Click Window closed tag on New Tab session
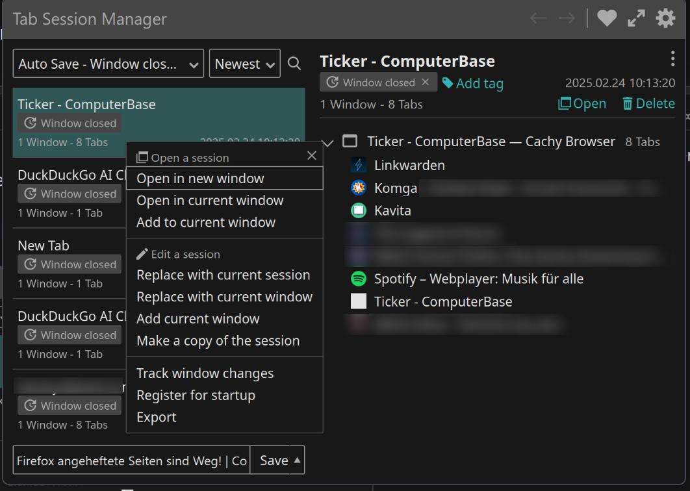This screenshot has width=690, height=491. pos(70,264)
